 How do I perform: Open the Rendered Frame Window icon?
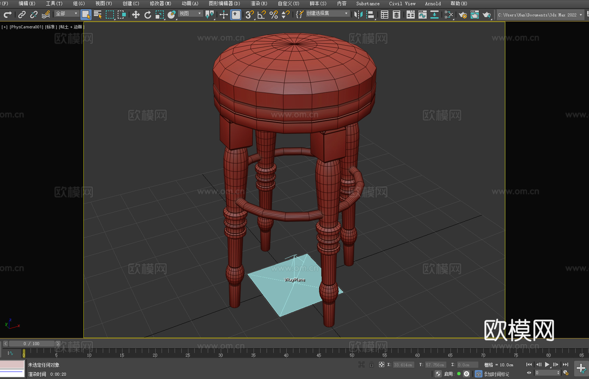coord(475,15)
